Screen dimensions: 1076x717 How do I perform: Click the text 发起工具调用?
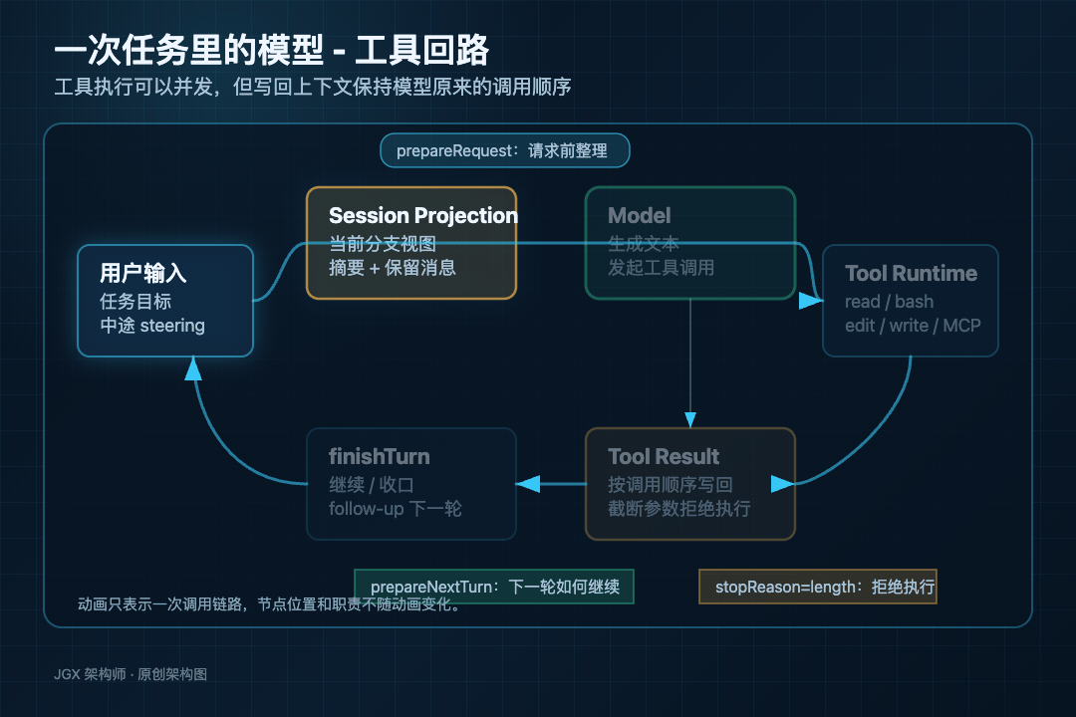661,268
